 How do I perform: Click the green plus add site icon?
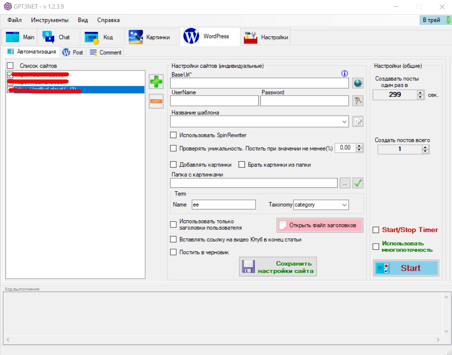(x=156, y=82)
